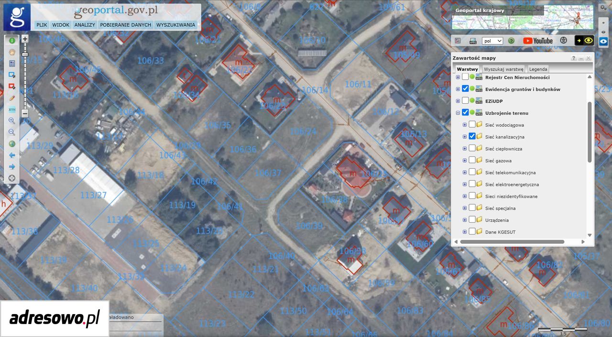Image resolution: width=612 pixels, height=337 pixels.
Task: Click the zoom slider handle
Action: click(x=25, y=55)
